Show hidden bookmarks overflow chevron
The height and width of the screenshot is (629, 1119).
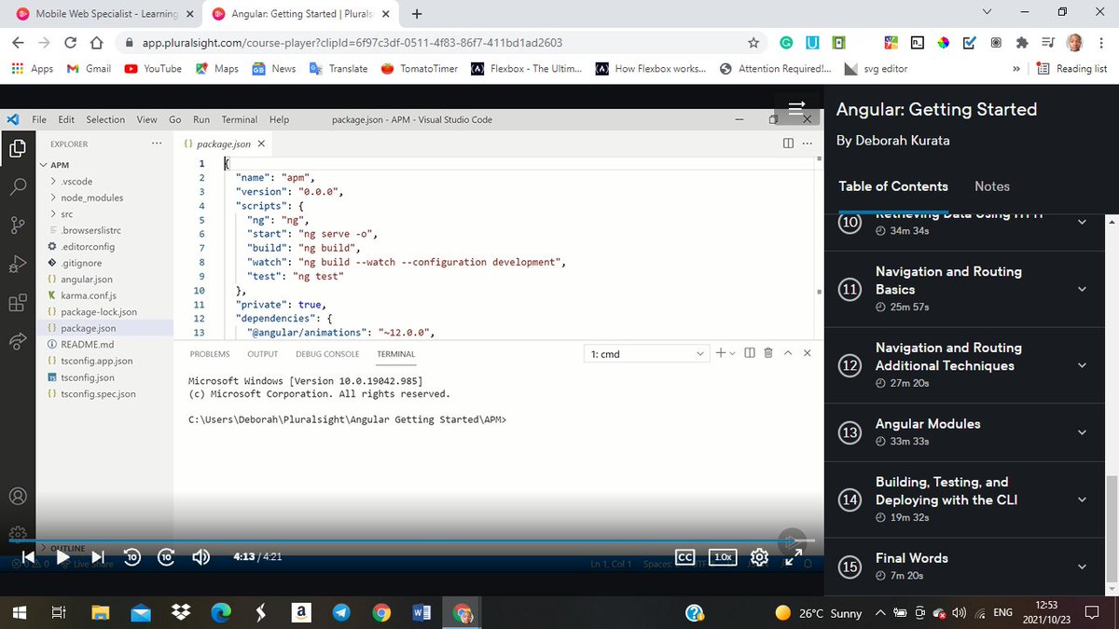(x=1015, y=69)
